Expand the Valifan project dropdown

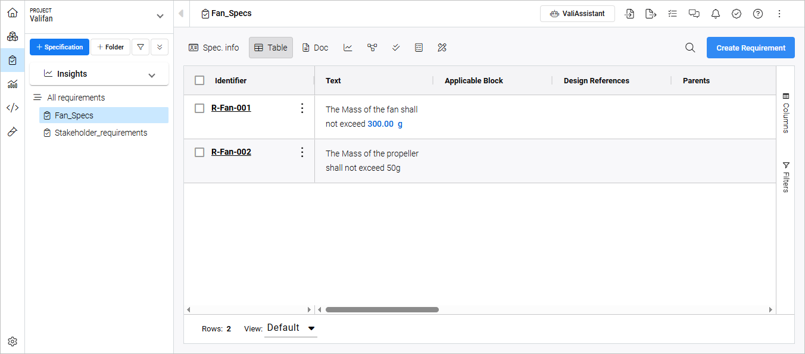[x=160, y=16]
